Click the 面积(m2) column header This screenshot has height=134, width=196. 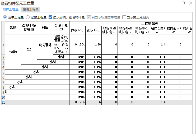[x=94, y=30]
